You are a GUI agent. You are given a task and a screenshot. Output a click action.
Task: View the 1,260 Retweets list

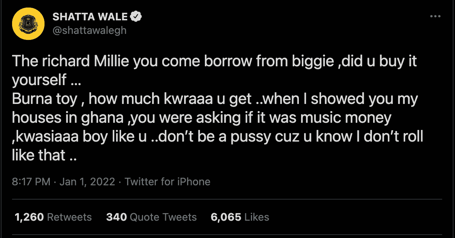coord(53,217)
